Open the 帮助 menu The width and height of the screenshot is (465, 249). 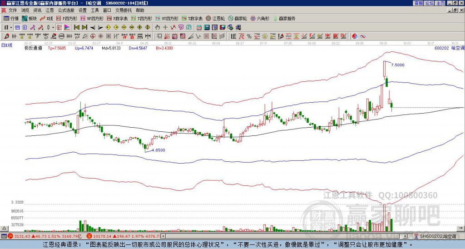(140, 10)
